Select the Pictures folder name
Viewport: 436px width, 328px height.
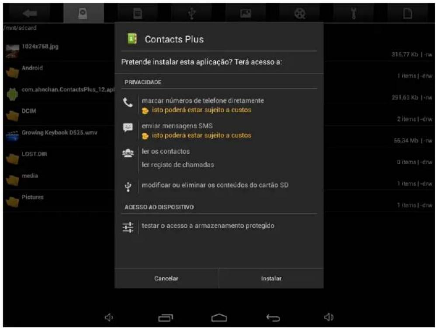coord(32,197)
